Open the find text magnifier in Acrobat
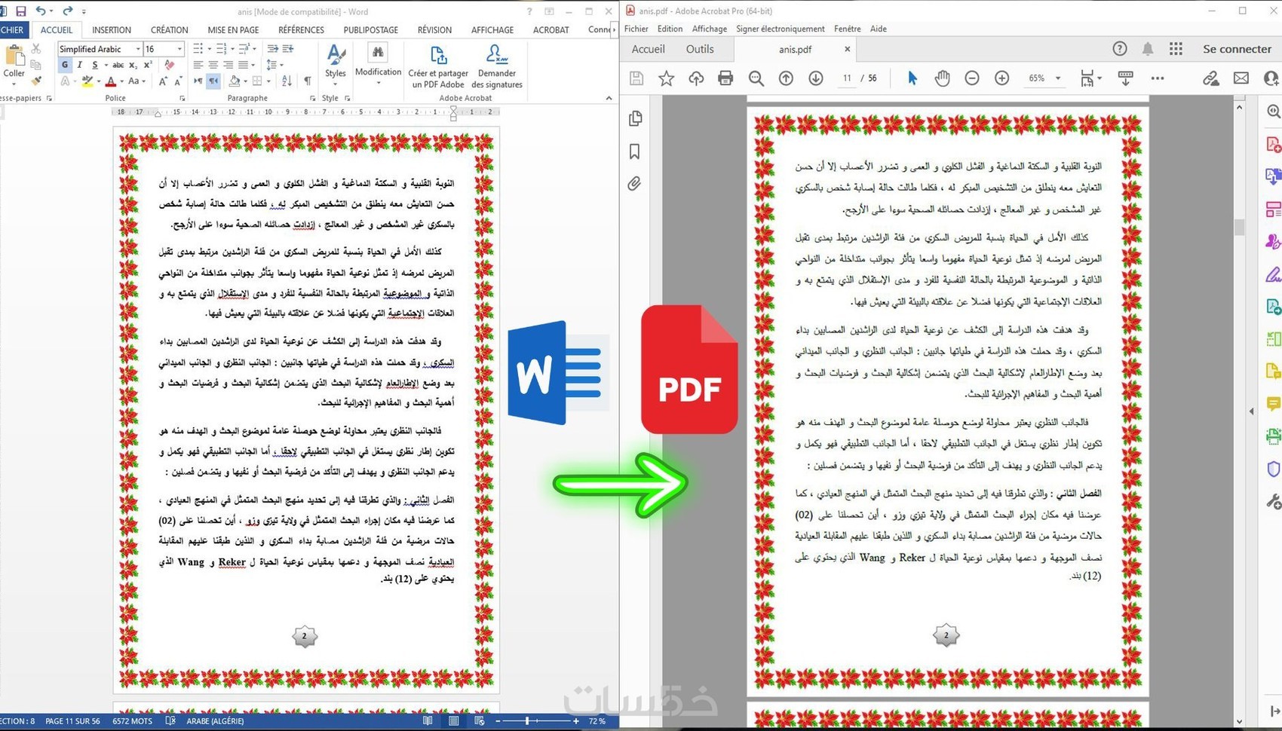Screen dimensions: 1282x731 point(756,78)
